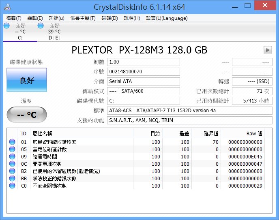
Task: Click the drive letter field C:
Action: click(x=144, y=101)
